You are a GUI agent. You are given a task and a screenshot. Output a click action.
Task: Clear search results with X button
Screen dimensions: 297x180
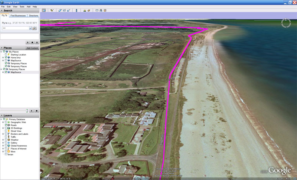[x=37, y=43]
